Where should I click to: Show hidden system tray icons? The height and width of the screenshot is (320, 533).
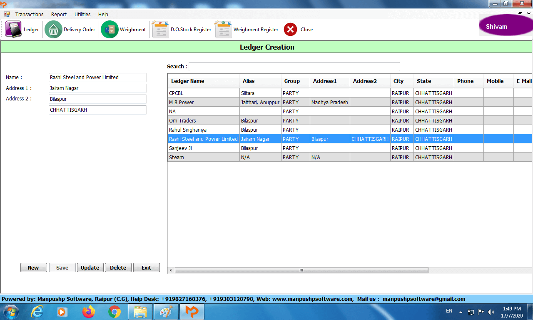(461, 312)
